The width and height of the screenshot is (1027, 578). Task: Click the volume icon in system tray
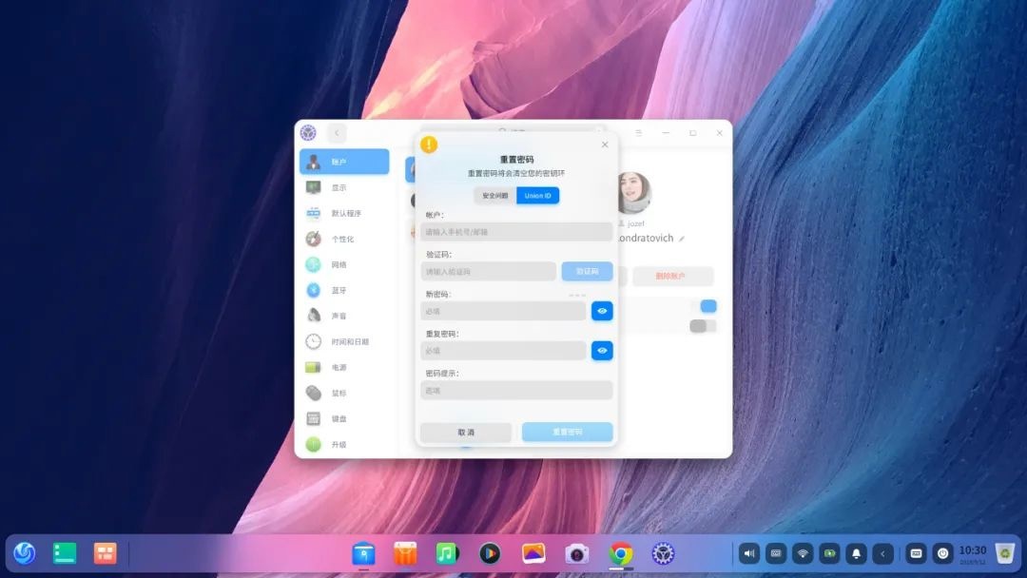pos(748,552)
